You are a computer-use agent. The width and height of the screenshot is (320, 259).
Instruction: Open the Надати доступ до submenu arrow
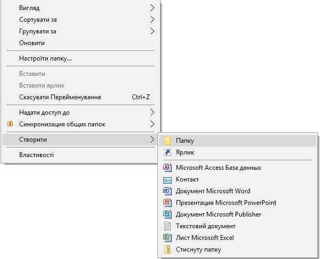tap(152, 113)
